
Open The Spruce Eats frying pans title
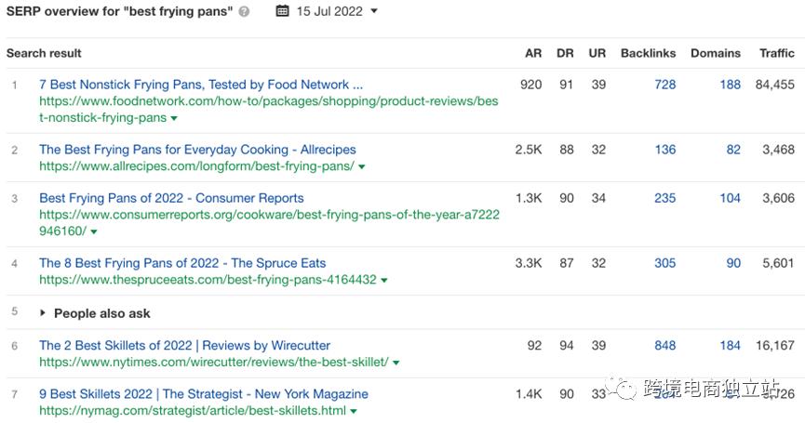point(182,263)
